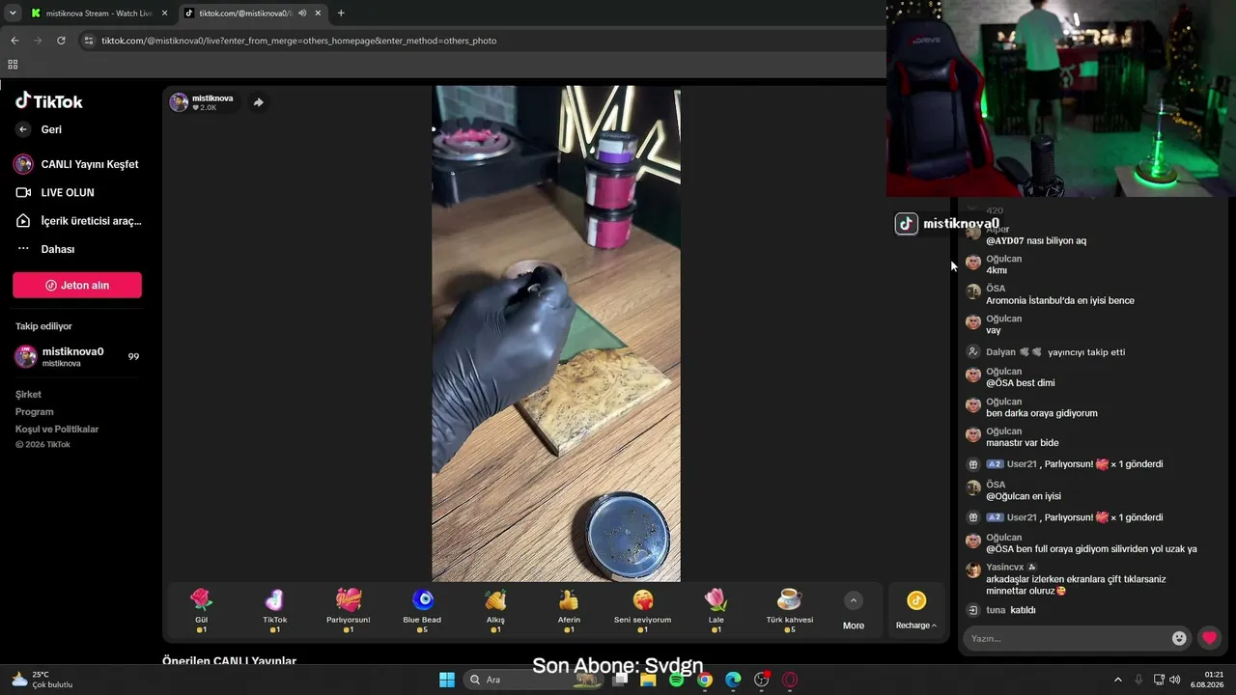Open Microsoft Edge from taskbar
Image resolution: width=1236 pixels, height=695 pixels.
[x=733, y=680]
